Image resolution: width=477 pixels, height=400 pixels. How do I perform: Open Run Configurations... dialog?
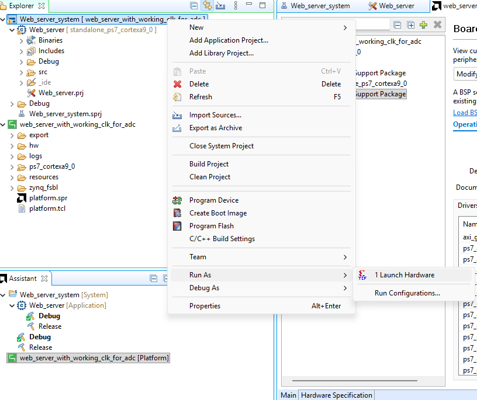click(407, 293)
